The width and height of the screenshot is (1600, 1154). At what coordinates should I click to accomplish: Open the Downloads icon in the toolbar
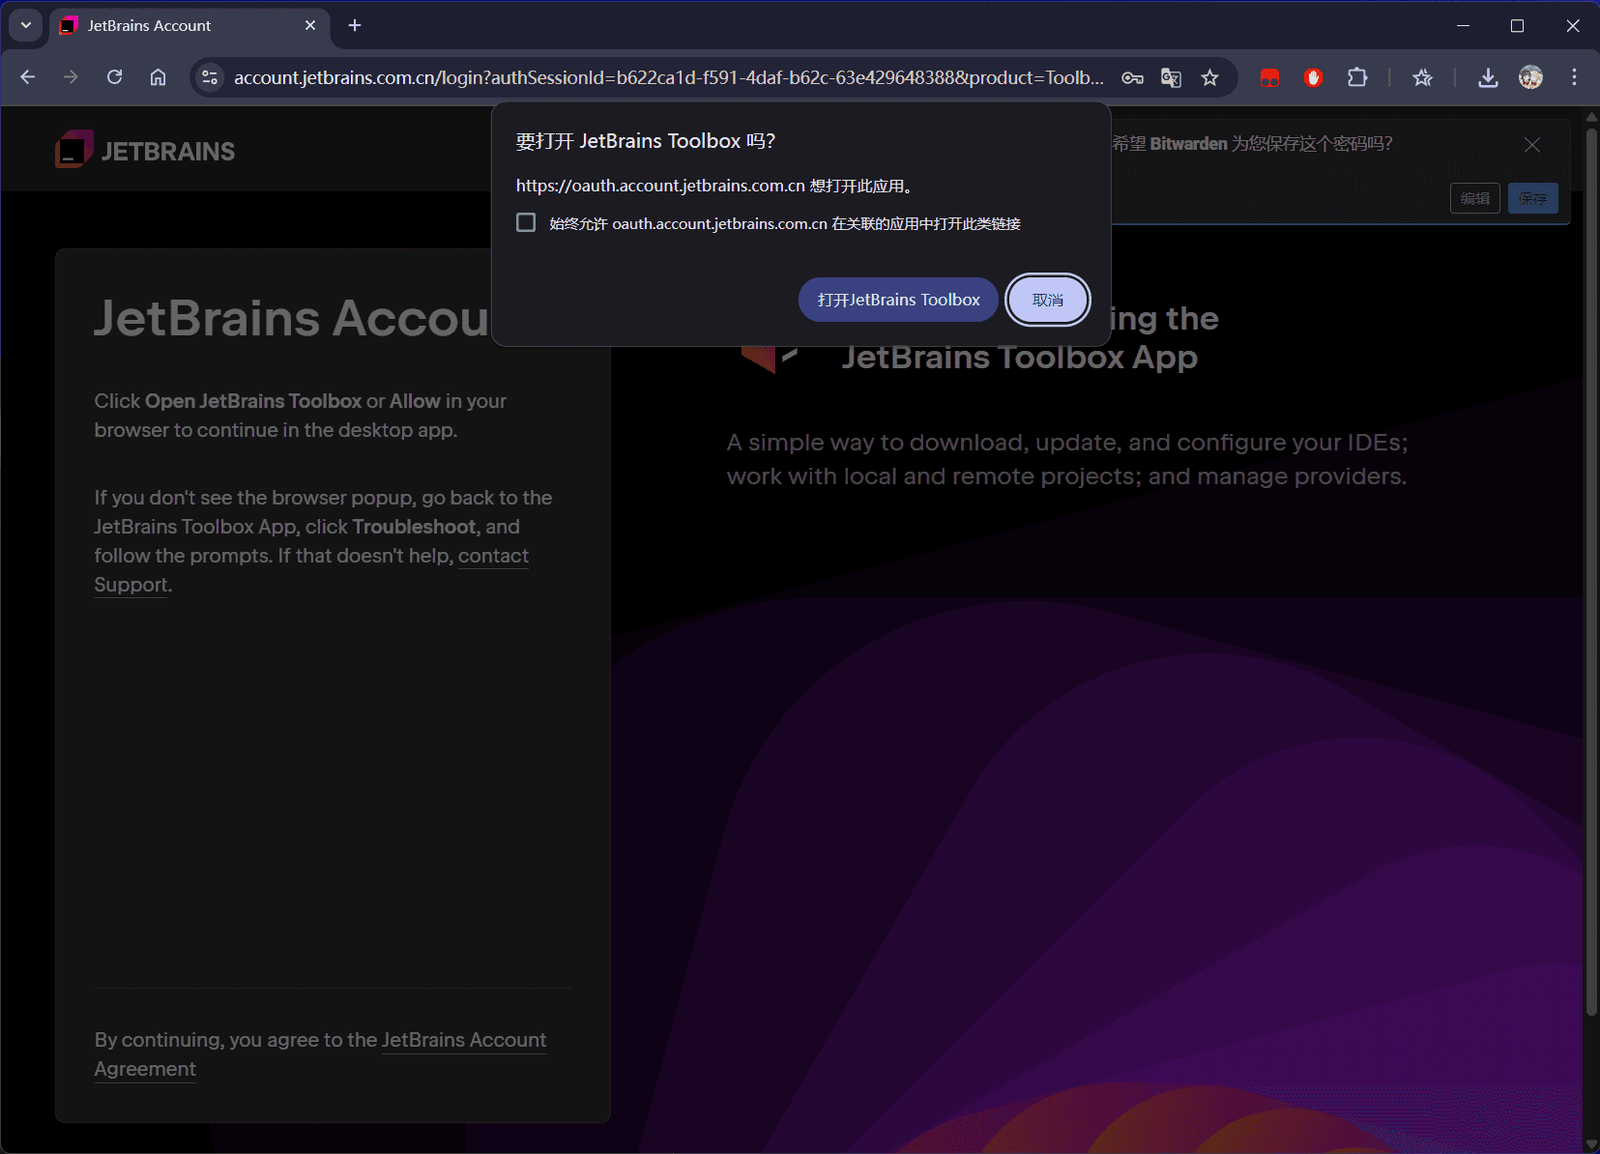(x=1488, y=77)
